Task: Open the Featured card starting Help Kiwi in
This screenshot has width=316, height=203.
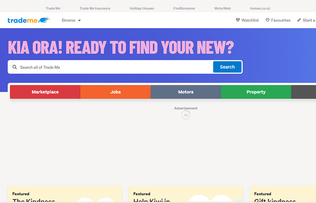Action: 186,194
